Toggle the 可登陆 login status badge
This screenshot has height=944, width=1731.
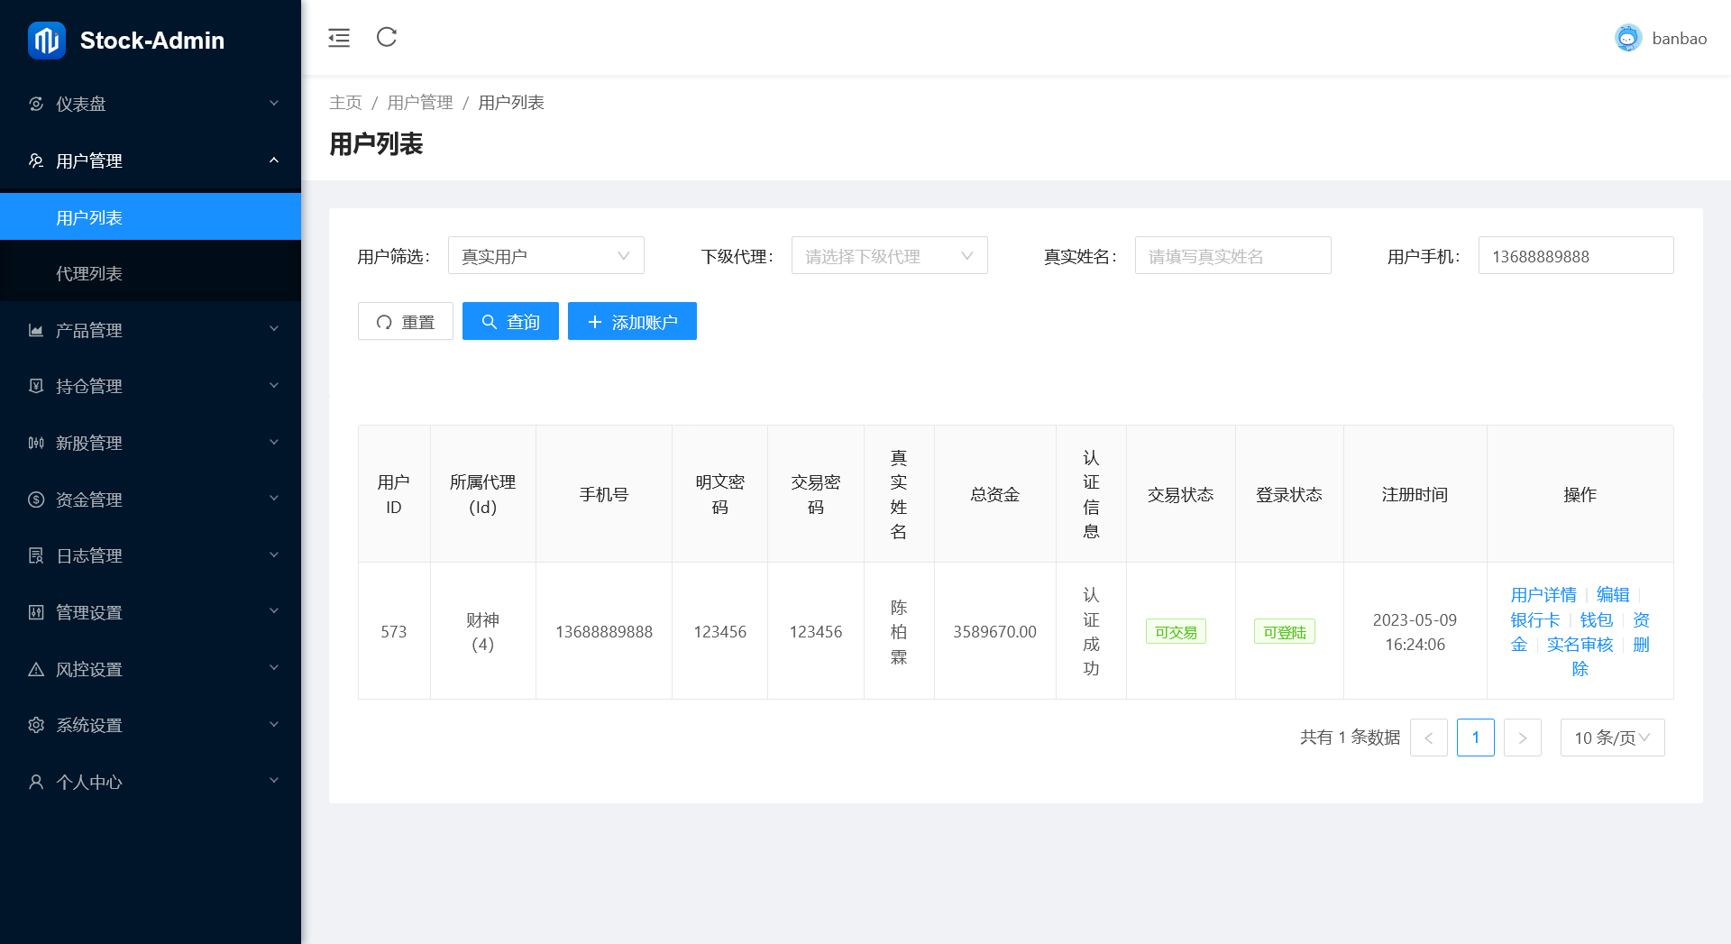coord(1284,631)
